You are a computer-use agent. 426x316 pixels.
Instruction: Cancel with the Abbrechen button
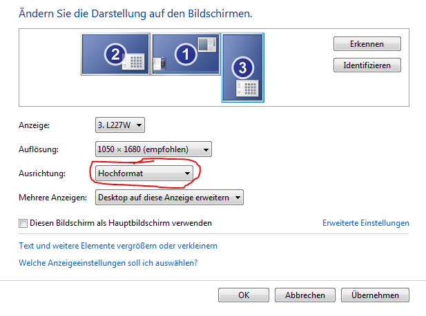(305, 295)
